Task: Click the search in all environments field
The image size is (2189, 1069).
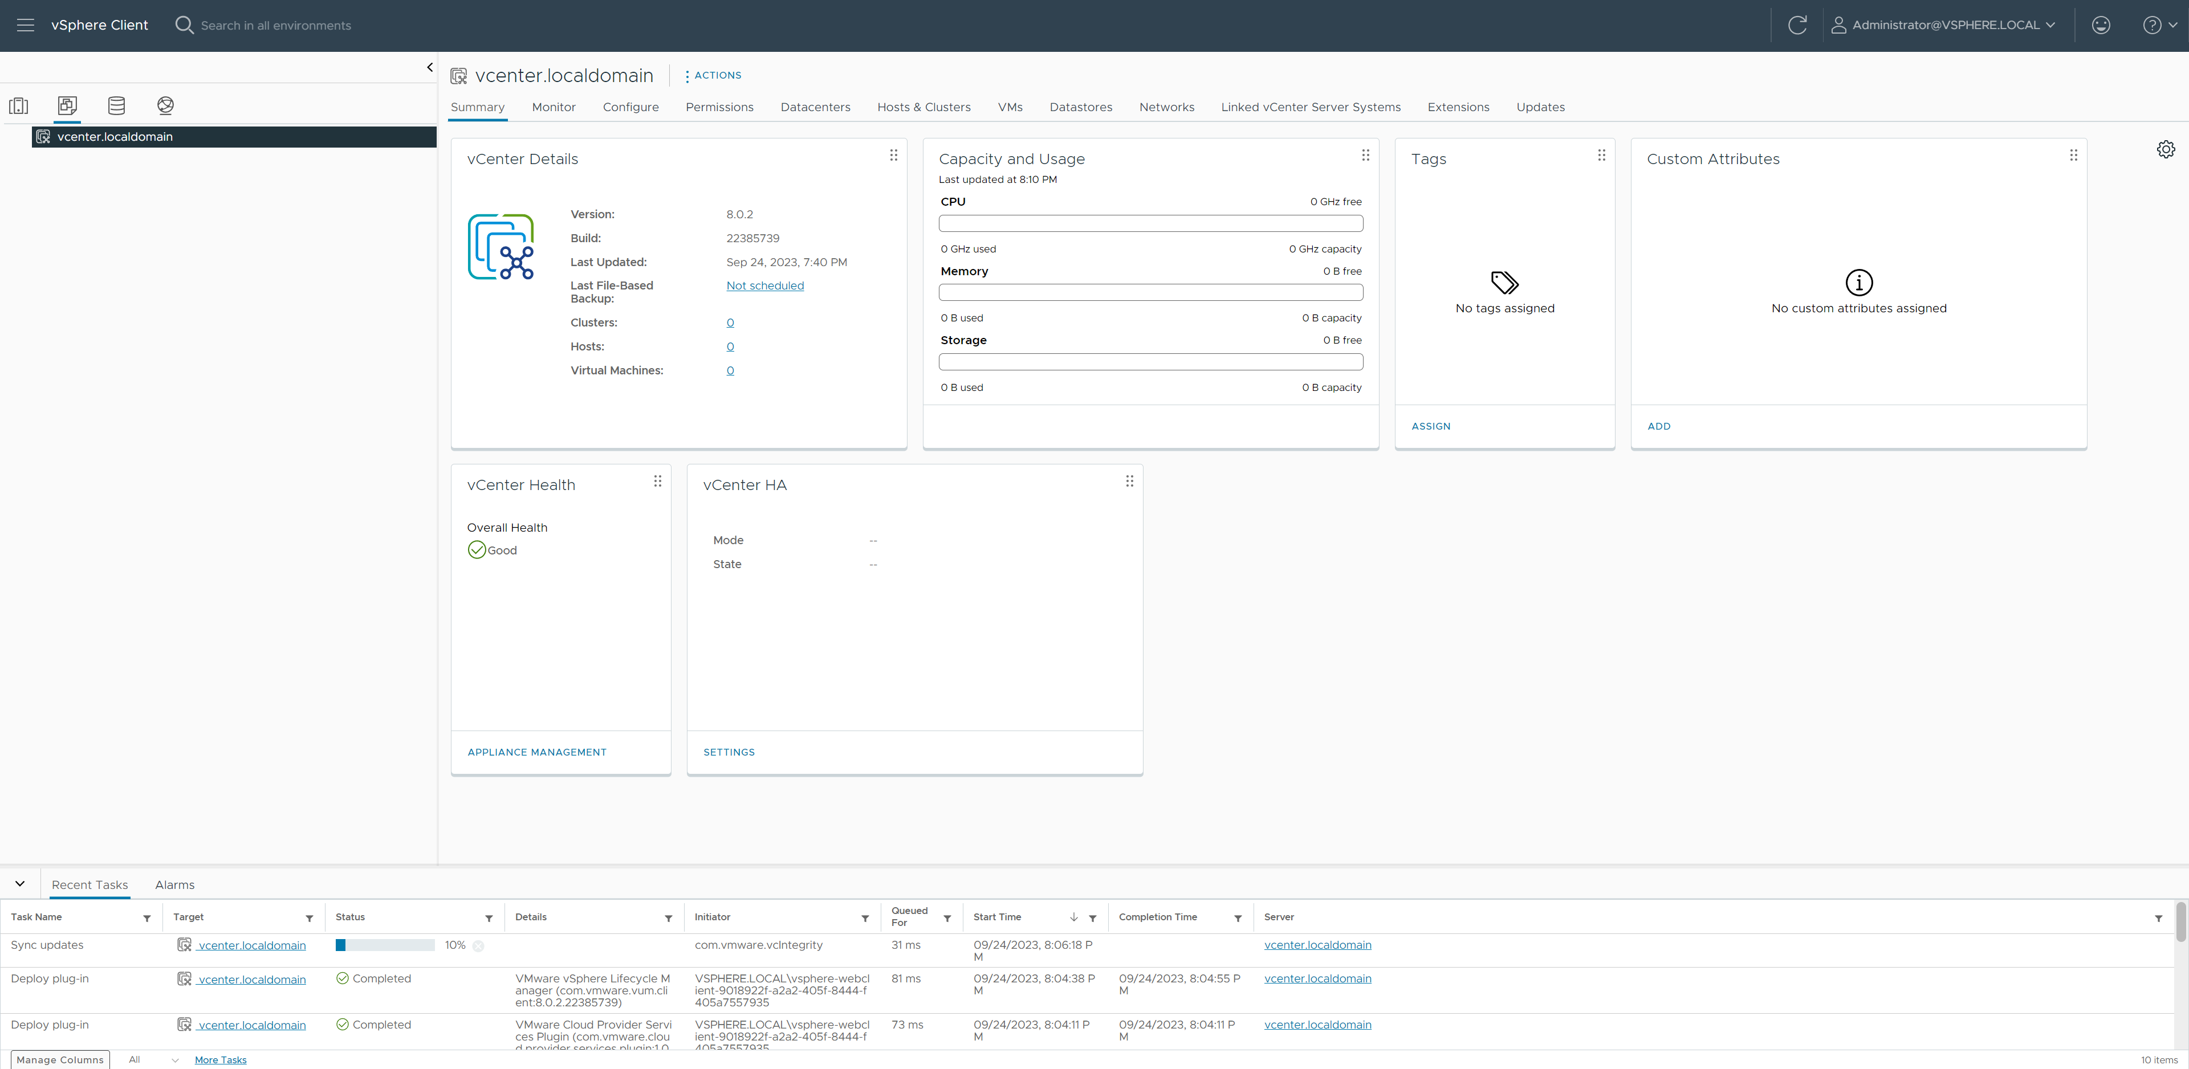Action: 275,26
